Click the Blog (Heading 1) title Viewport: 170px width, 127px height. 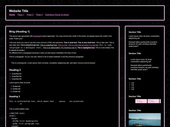20,32
